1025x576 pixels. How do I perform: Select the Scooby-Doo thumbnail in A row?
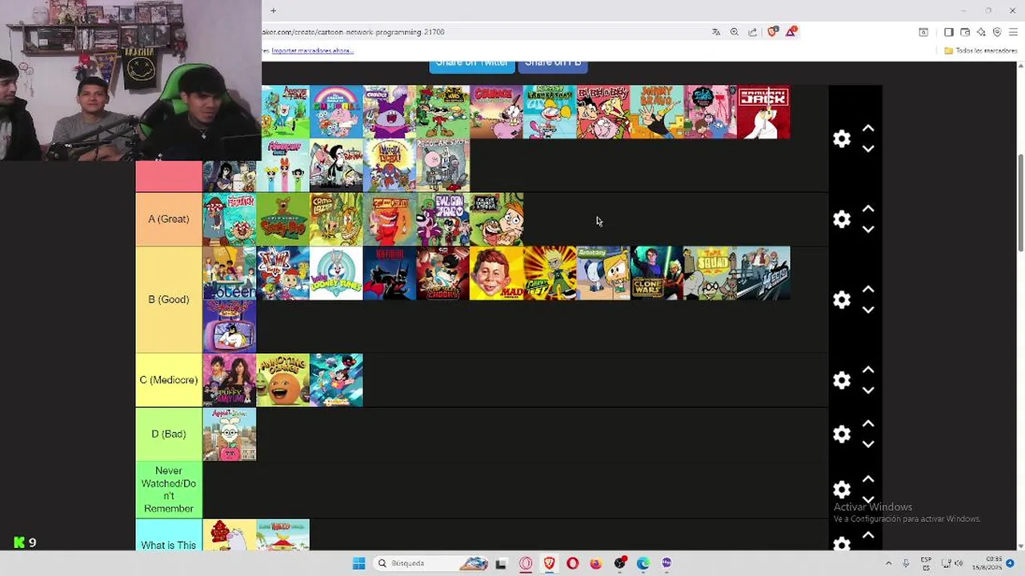[282, 219]
